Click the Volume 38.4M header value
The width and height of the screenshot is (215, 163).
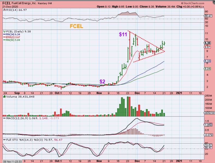pyautogui.click(x=165, y=7)
